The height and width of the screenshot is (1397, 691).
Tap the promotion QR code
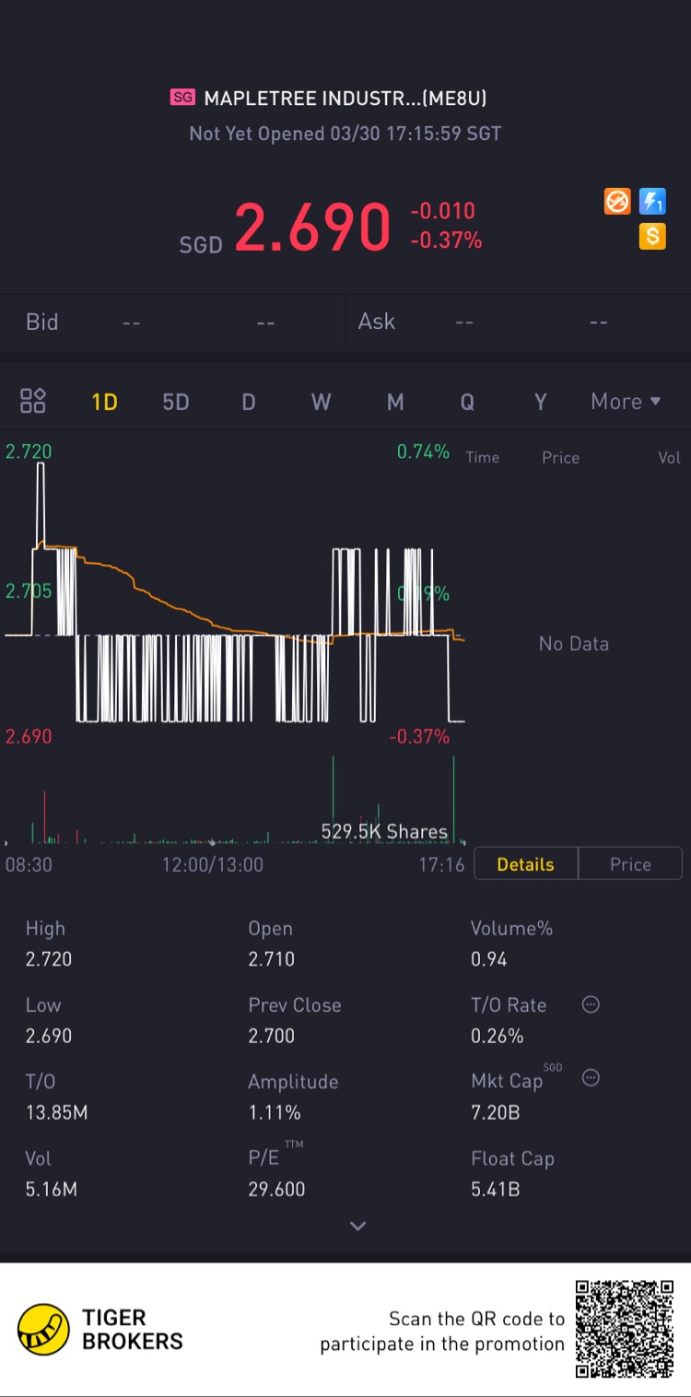coord(625,1329)
